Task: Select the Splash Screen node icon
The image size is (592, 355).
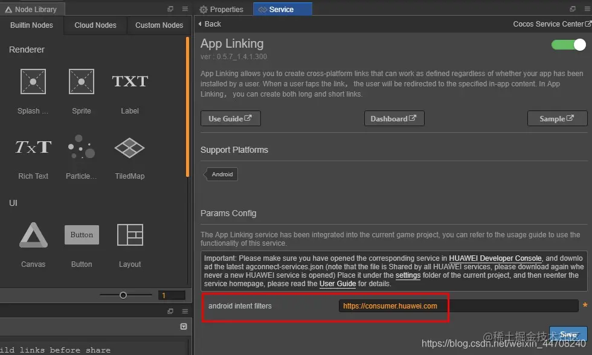Action: click(x=33, y=81)
